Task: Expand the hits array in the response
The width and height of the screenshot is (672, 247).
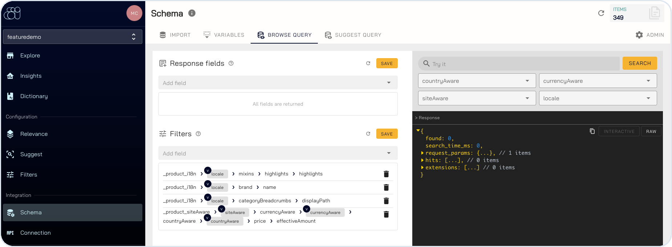Action: pos(422,160)
